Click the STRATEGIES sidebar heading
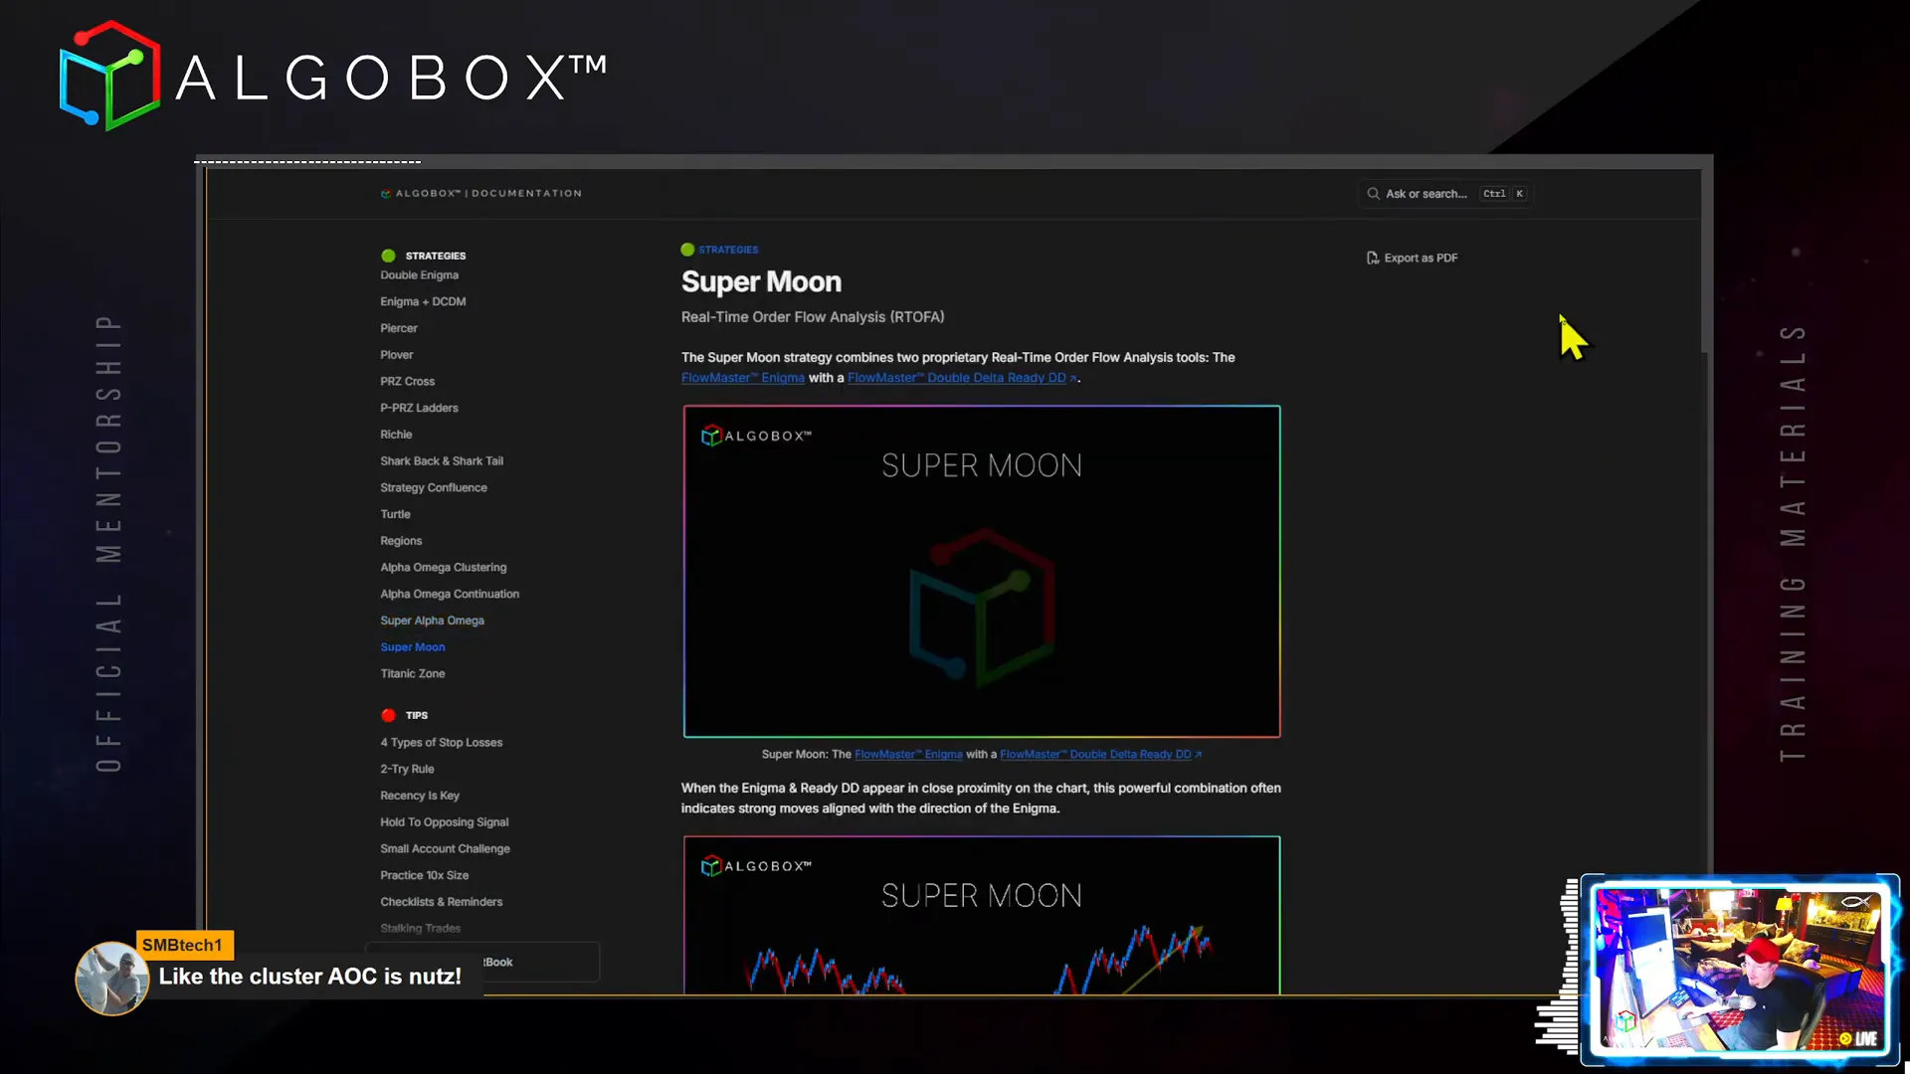The width and height of the screenshot is (1910, 1074). pos(436,257)
